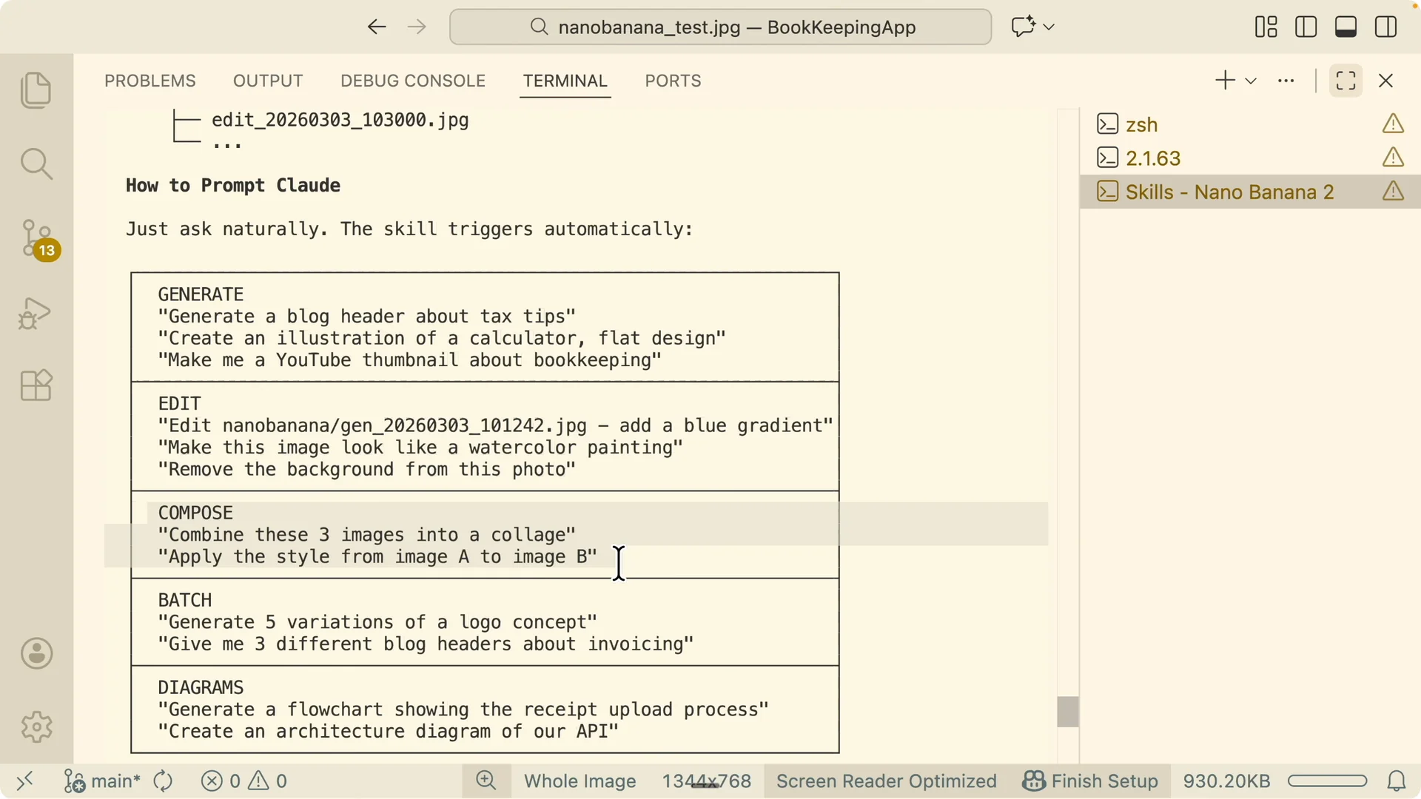This screenshot has width=1421, height=799.
Task: Open the Copilot chat icon in title bar
Action: [x=1023, y=27]
